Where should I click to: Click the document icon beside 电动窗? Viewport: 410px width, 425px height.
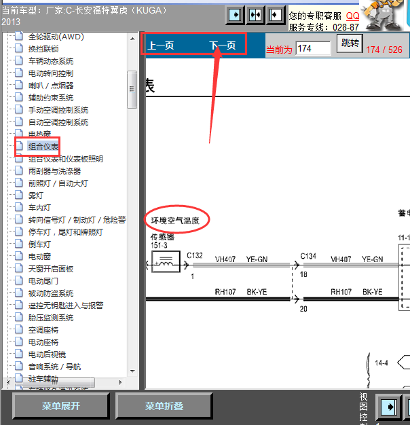pyautogui.click(x=19, y=255)
